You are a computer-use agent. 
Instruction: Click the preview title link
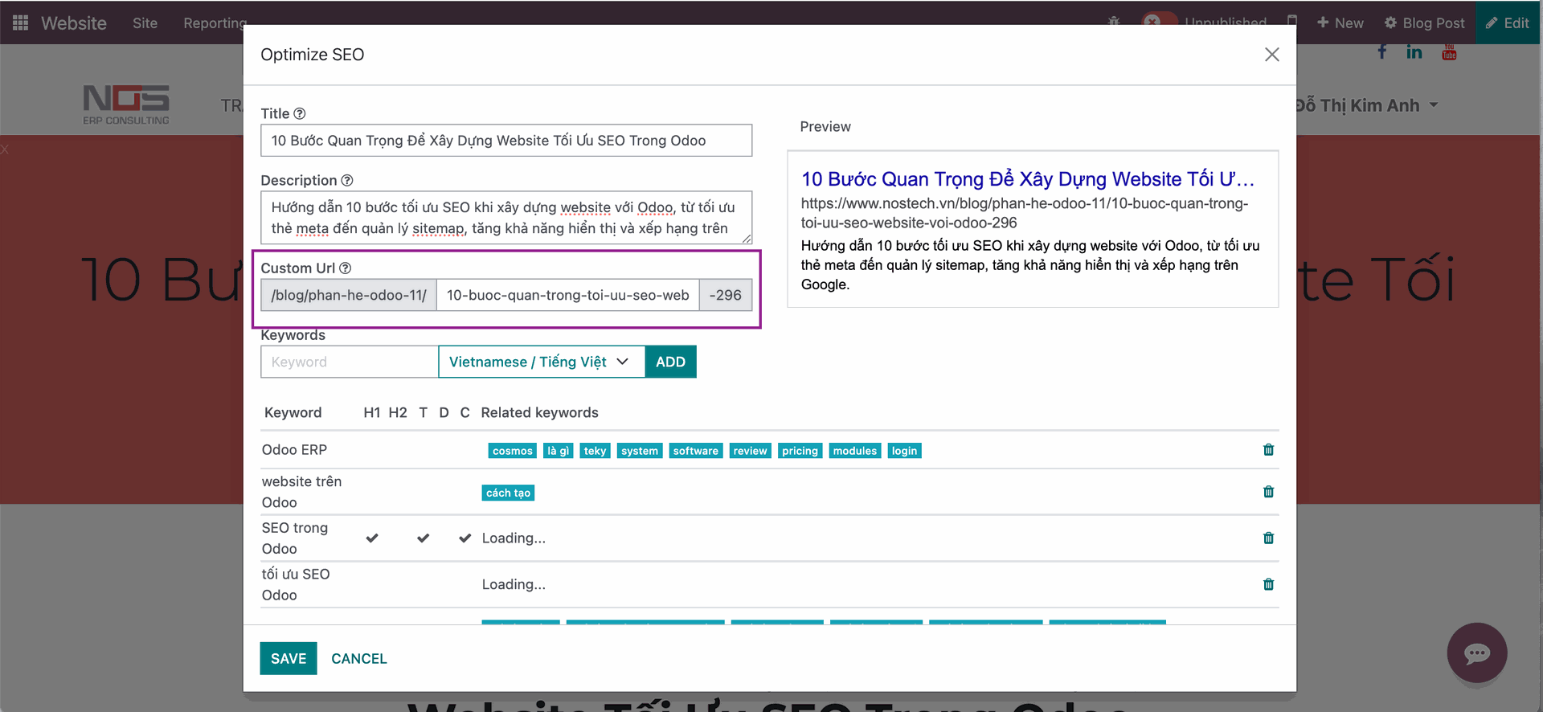tap(1028, 178)
